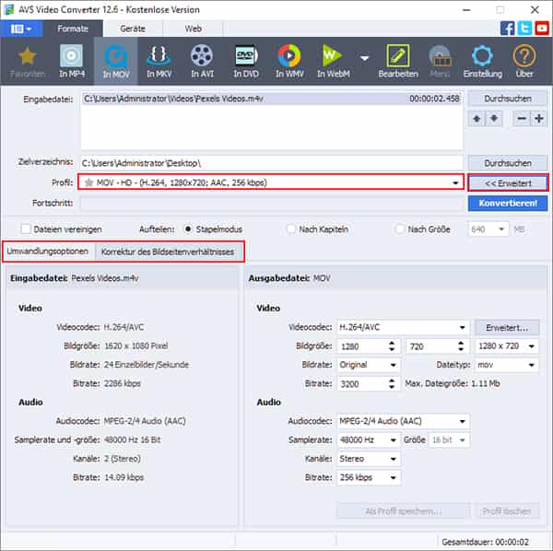553x551 pixels.
Task: Click Durchsuchen next to Eingabedatei
Action: click(x=508, y=99)
